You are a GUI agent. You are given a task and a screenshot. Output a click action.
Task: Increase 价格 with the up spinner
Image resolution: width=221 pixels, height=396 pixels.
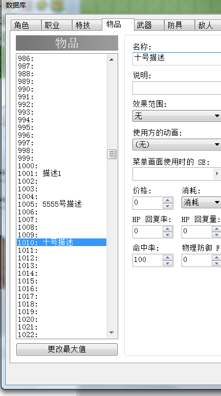(x=168, y=200)
